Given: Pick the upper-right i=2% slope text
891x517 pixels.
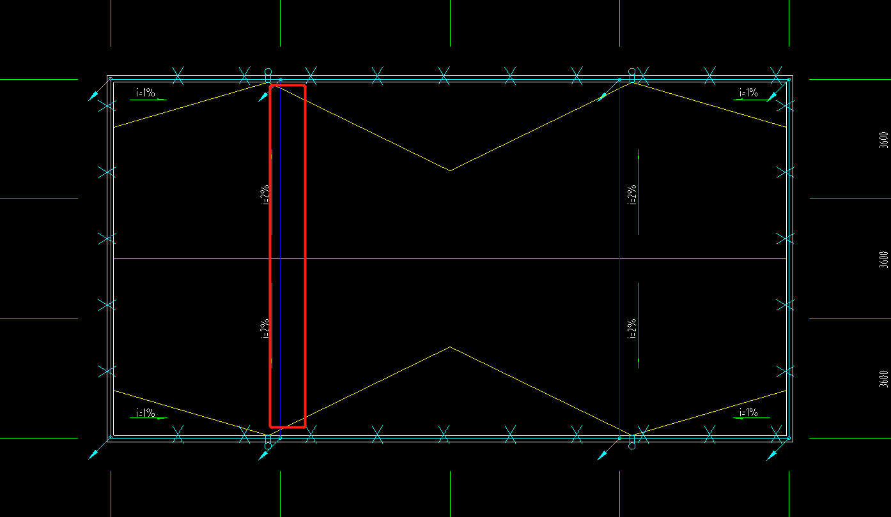Looking at the screenshot, I should [632, 195].
